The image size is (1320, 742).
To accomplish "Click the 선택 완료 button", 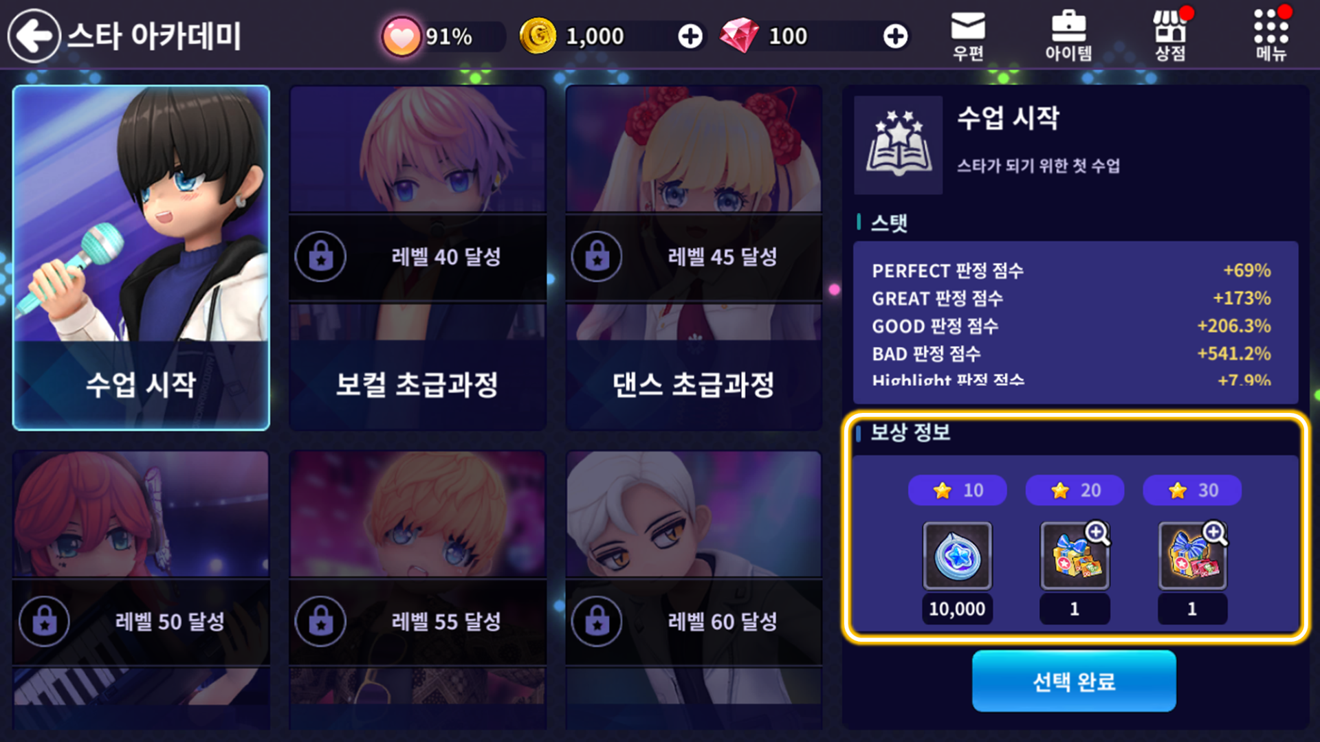I will (1074, 681).
